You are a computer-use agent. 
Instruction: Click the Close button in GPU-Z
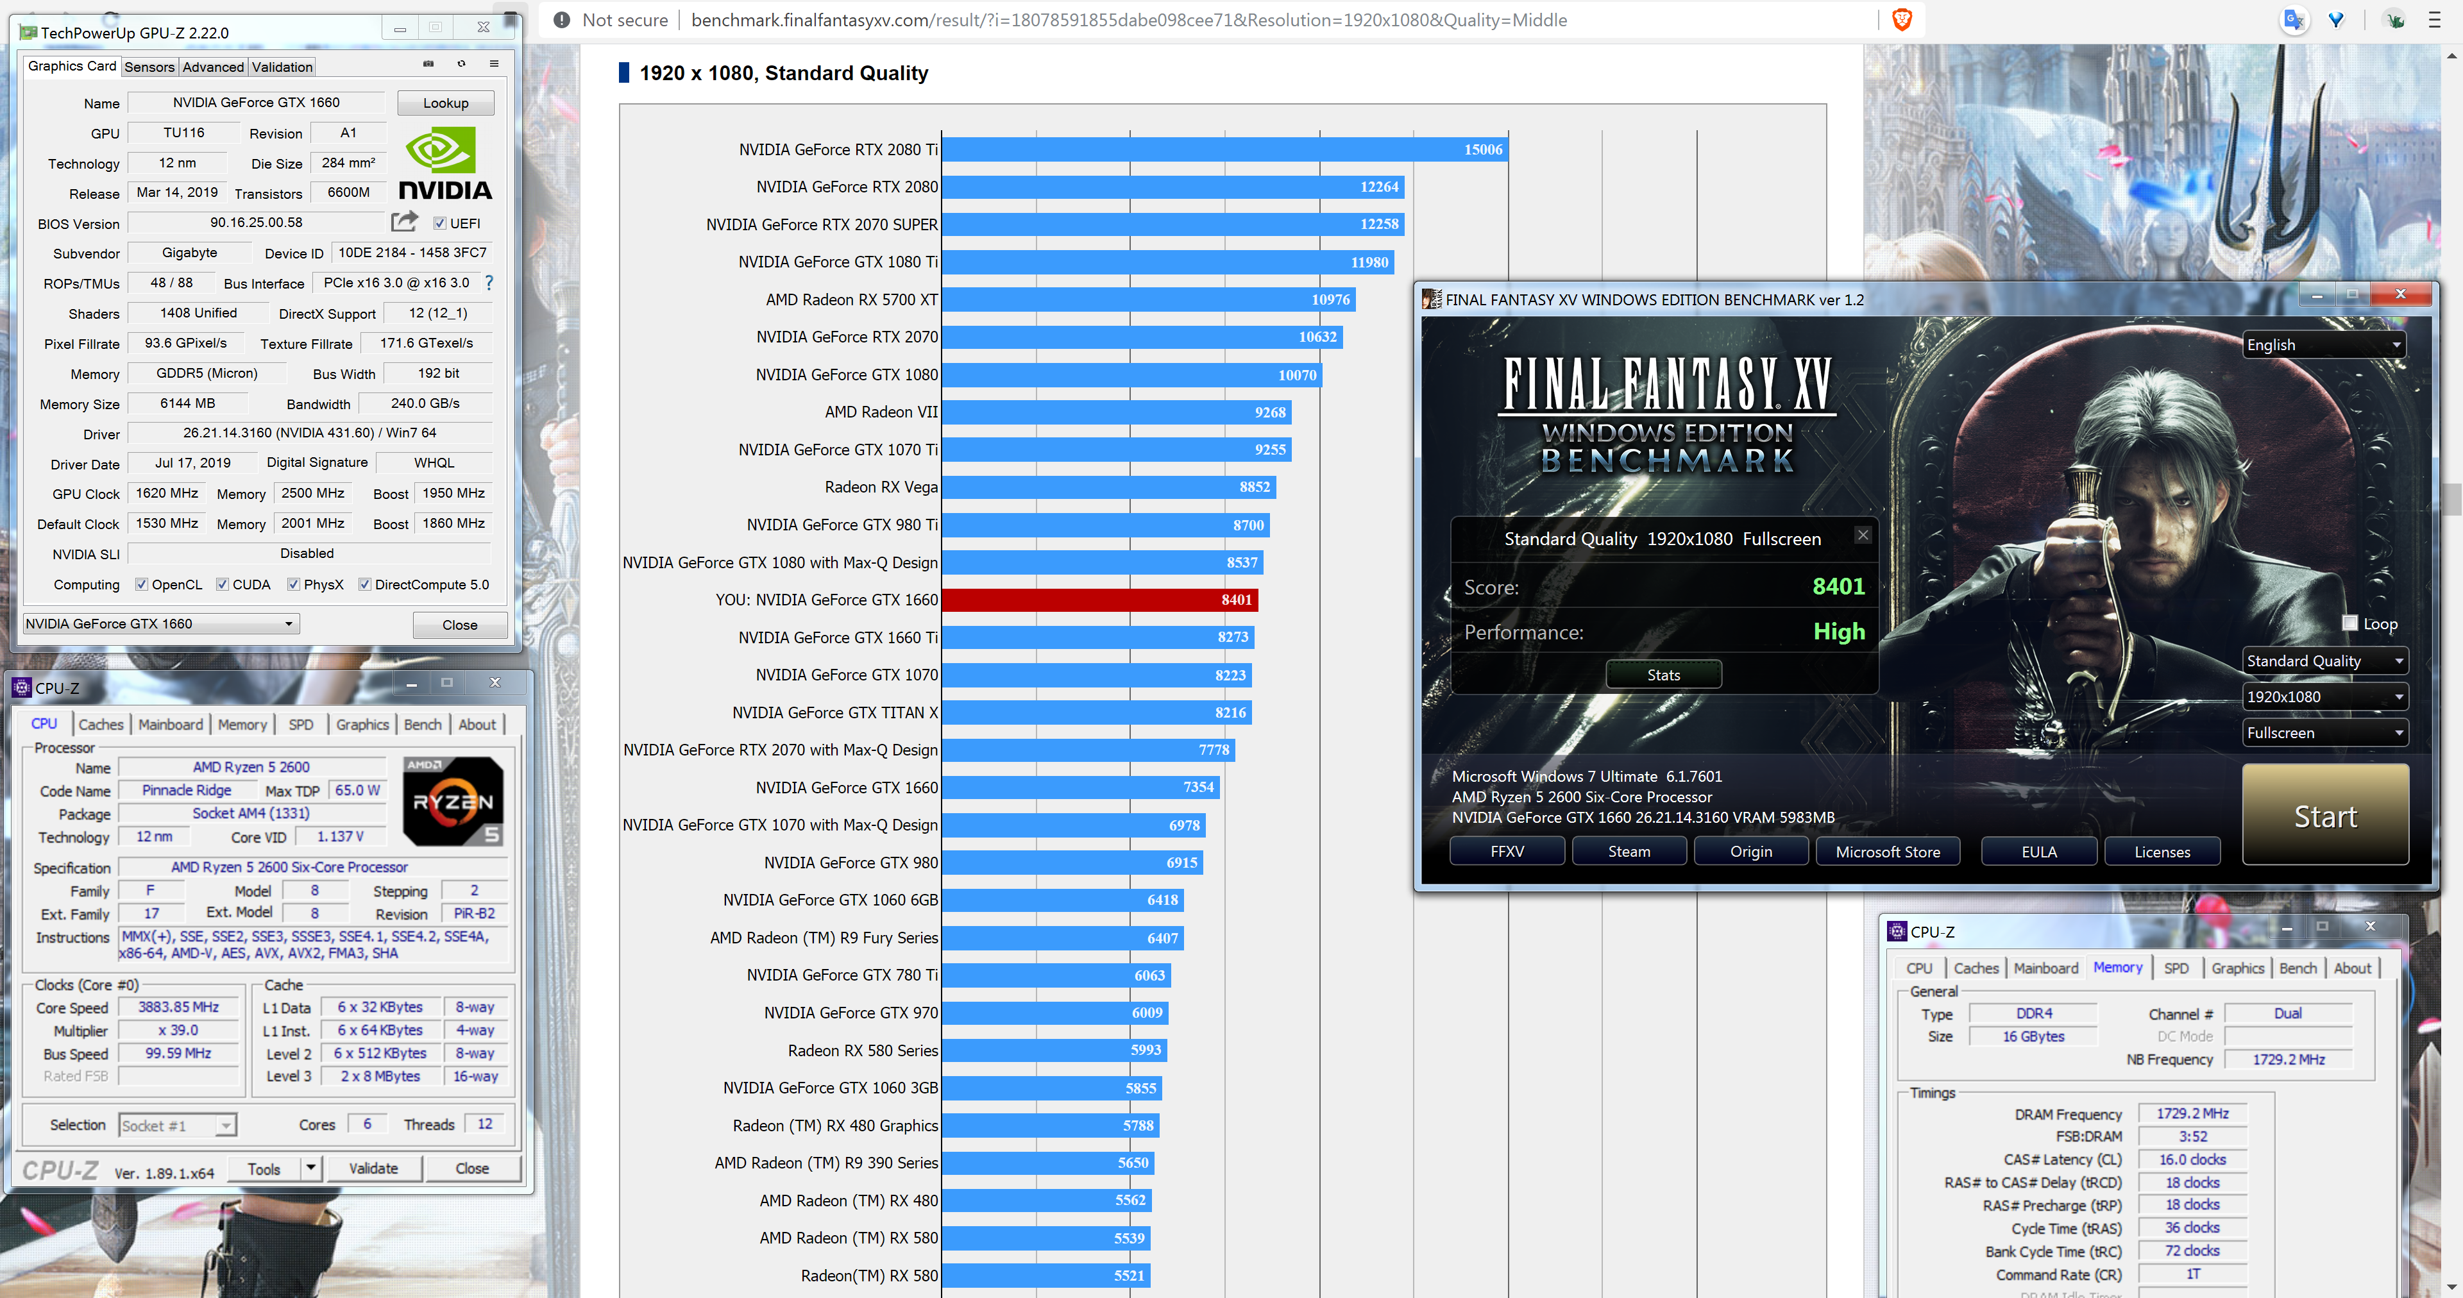pos(460,625)
